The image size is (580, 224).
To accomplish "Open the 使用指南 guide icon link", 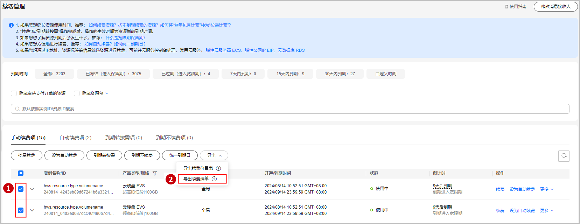I will point(506,7).
